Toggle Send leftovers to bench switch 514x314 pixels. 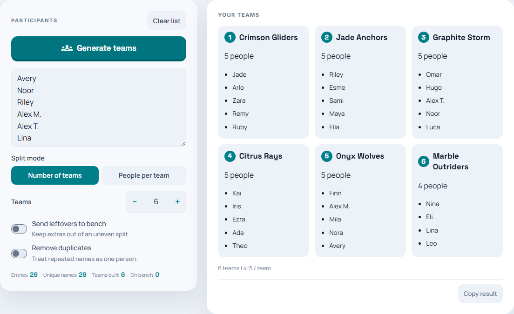(x=19, y=229)
